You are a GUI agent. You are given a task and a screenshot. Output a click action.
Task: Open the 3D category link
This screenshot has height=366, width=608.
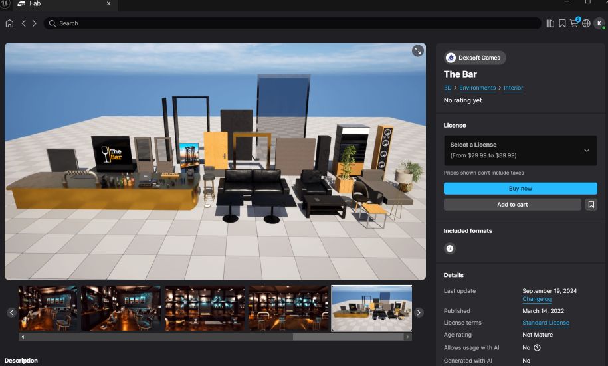click(447, 88)
